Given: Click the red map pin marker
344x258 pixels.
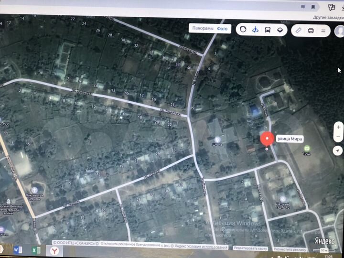Looking at the screenshot, I should tap(267, 139).
